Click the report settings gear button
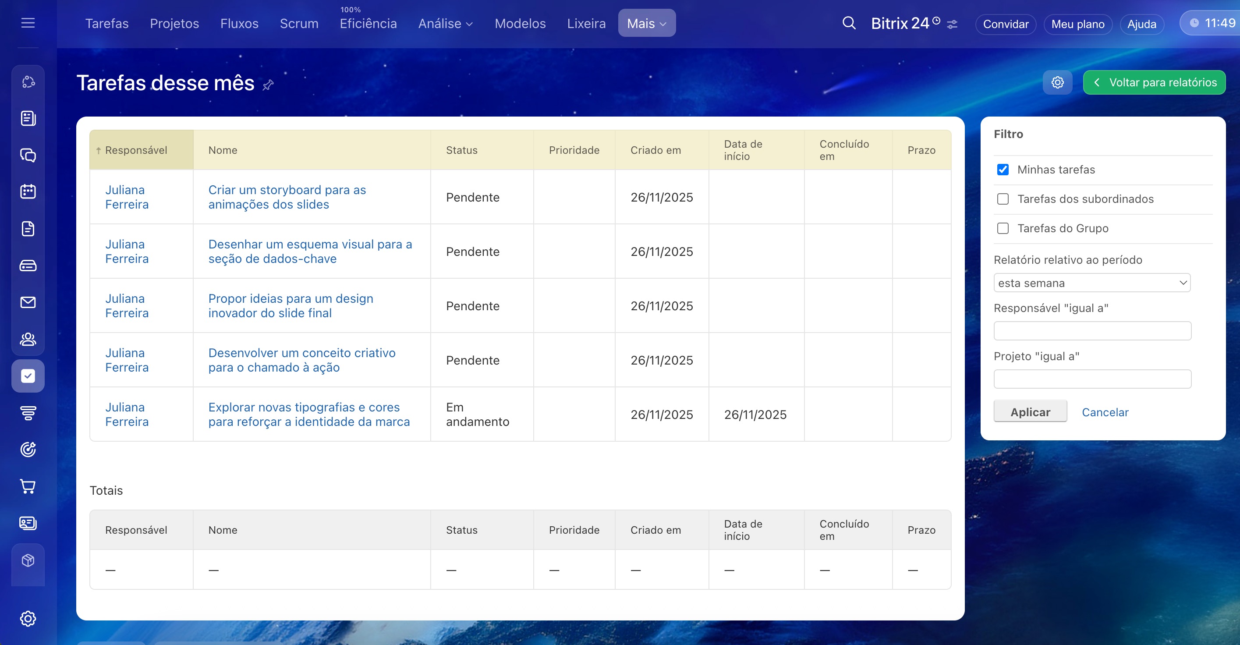This screenshot has height=645, width=1240. pos(1057,82)
